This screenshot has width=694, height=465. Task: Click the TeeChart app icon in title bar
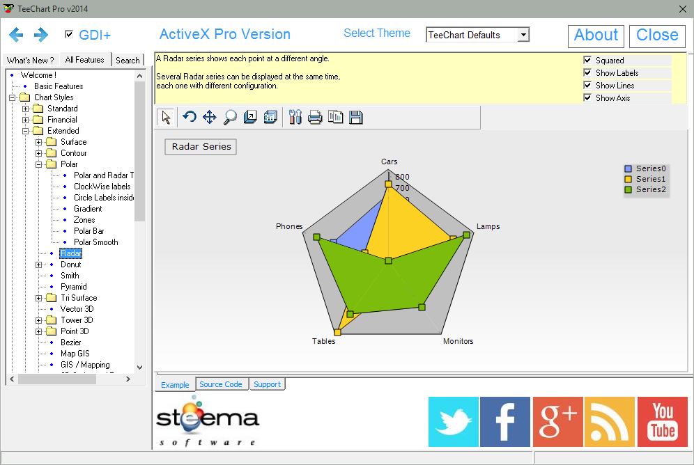[8, 8]
